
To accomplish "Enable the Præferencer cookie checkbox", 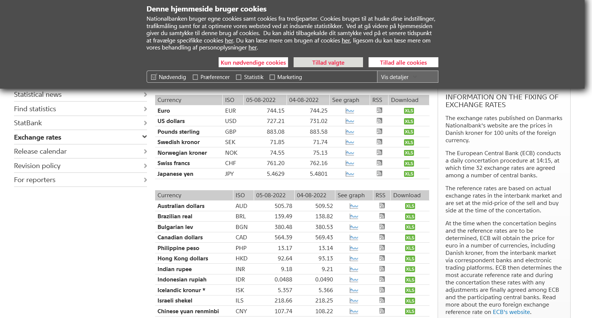I will 195,77.
